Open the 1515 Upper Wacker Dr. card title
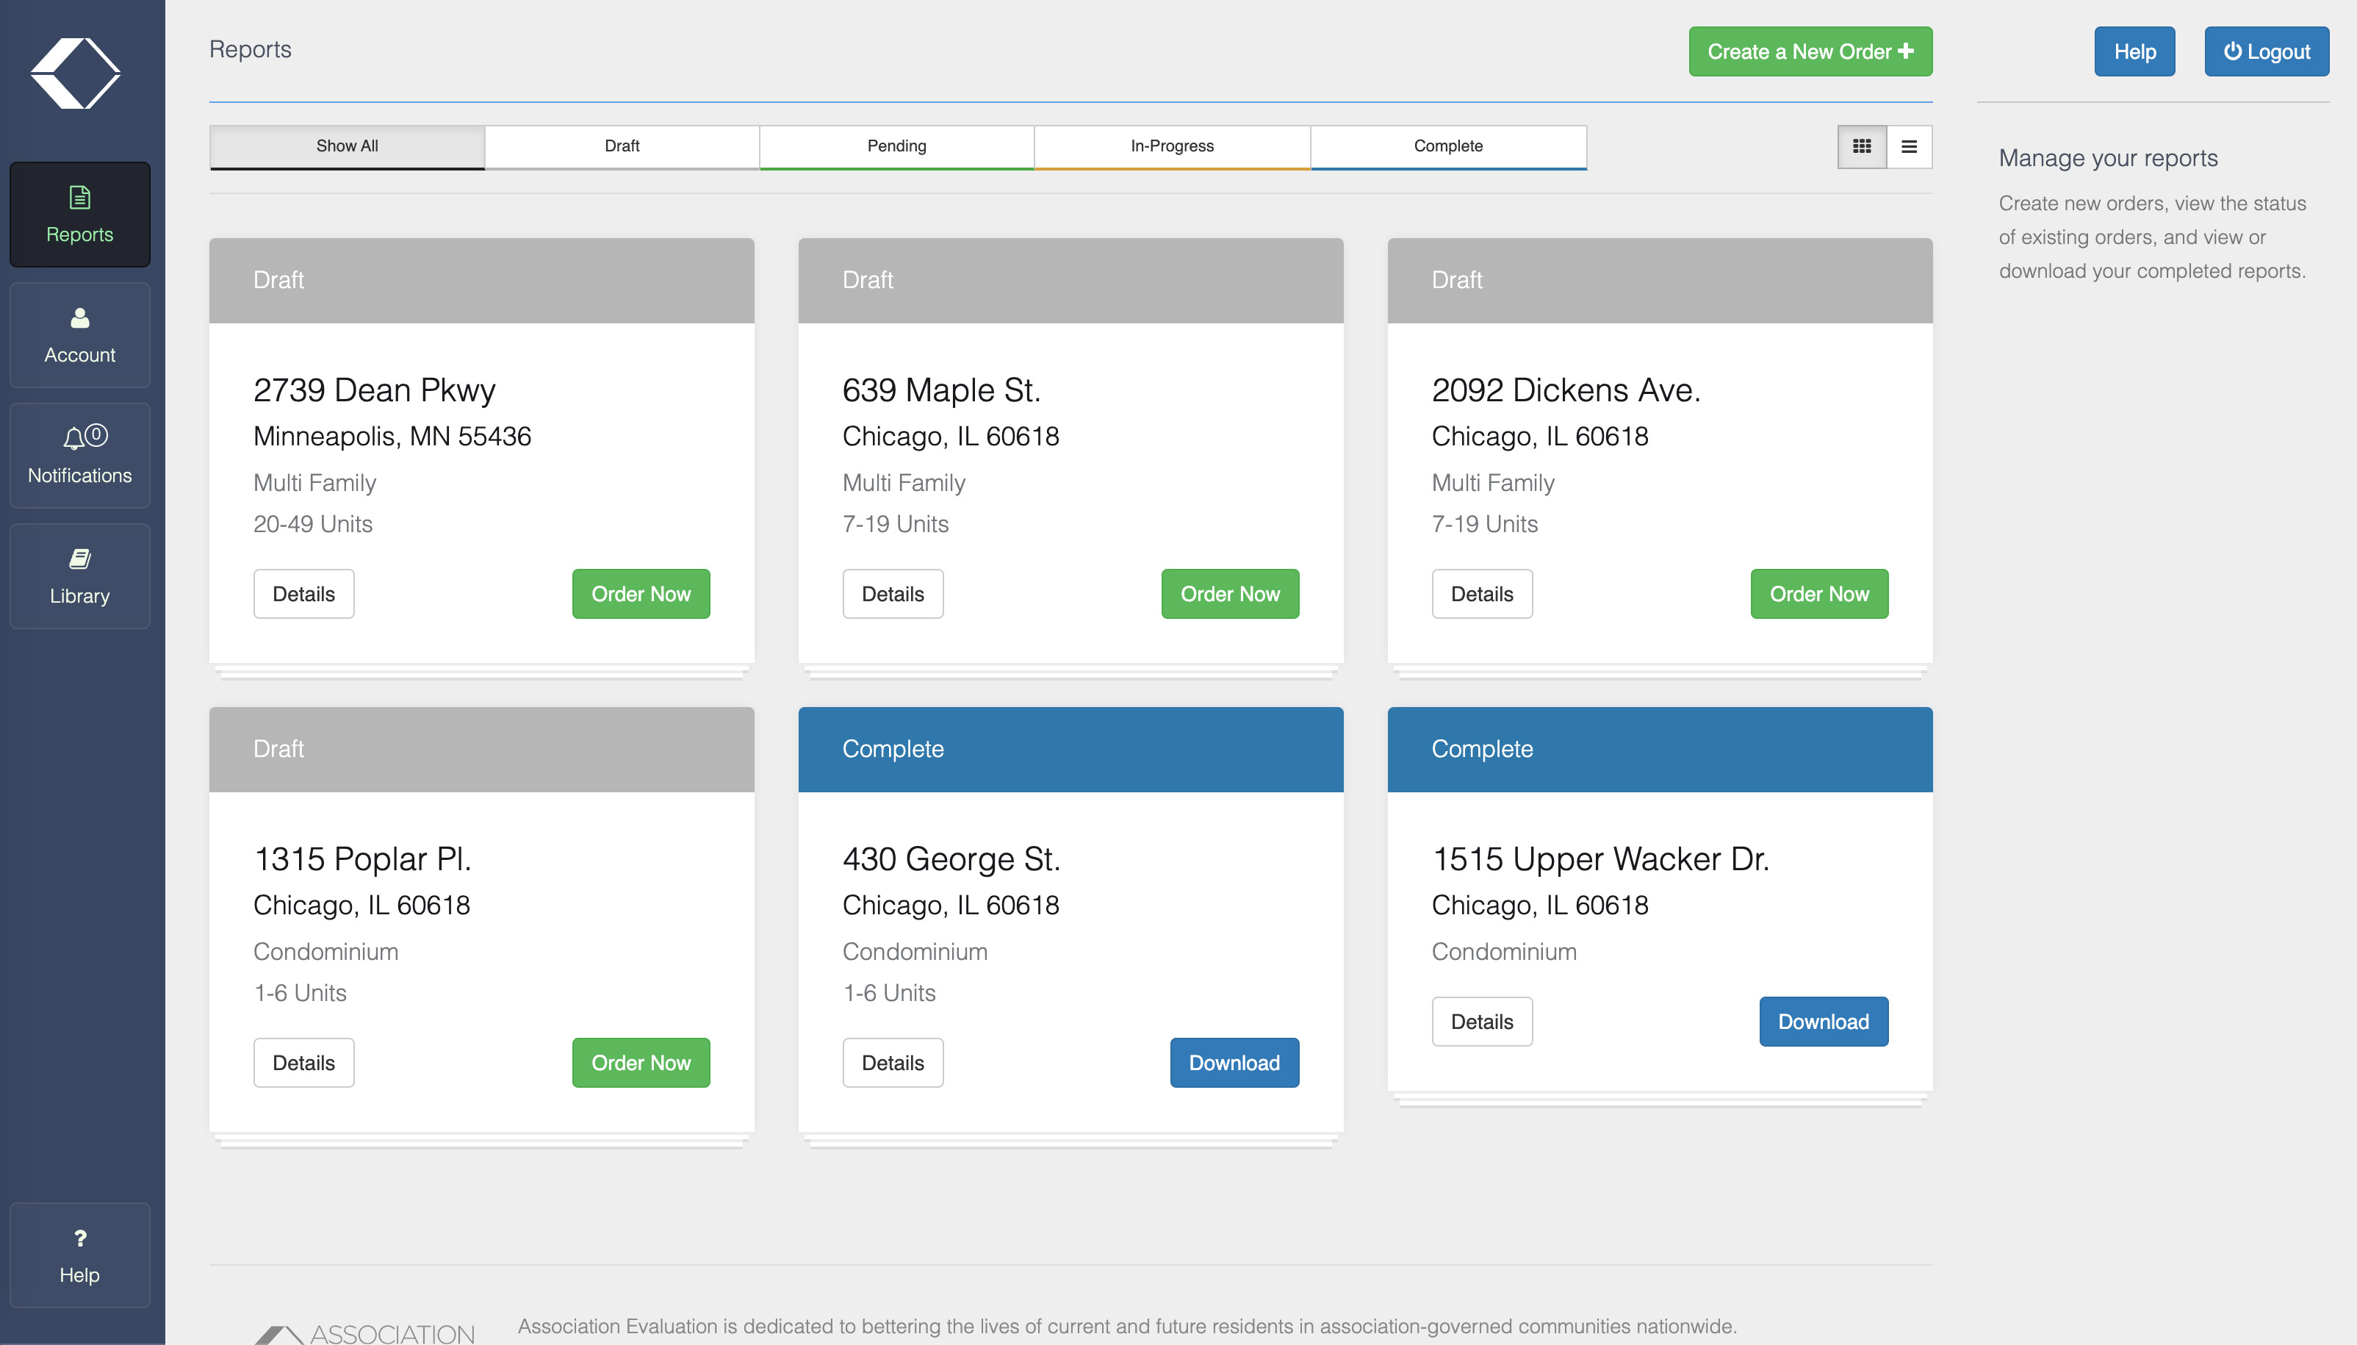Image resolution: width=2357 pixels, height=1345 pixels. [x=1599, y=859]
